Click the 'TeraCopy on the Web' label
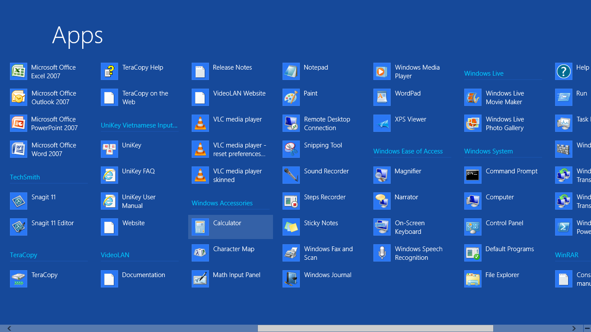Viewport: 591px width, 332px height. click(x=145, y=98)
